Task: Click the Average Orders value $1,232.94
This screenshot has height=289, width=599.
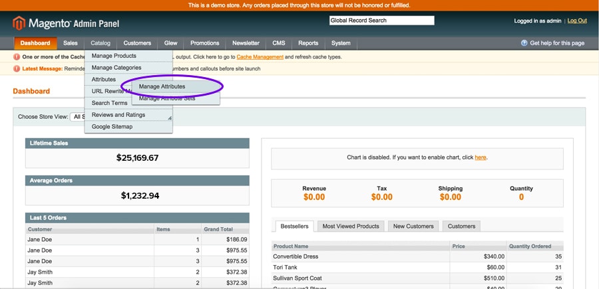Action: (x=140, y=195)
